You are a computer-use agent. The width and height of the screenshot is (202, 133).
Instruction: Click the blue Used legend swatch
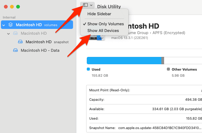pos(88,69)
